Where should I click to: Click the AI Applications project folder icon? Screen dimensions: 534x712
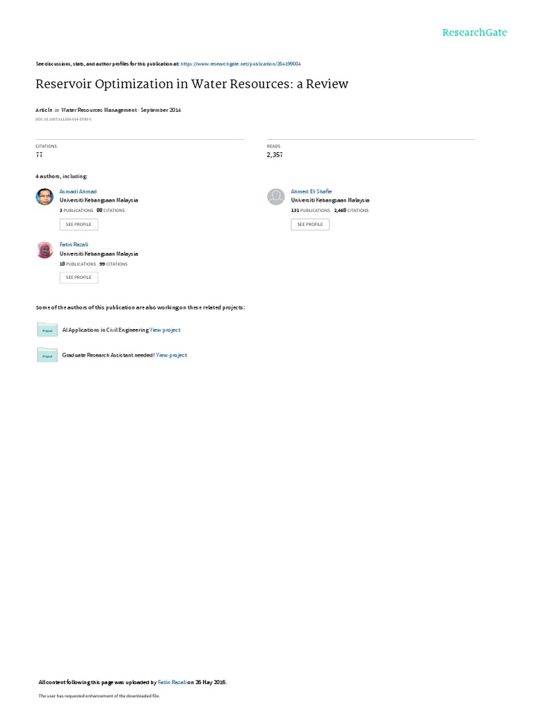pos(47,330)
